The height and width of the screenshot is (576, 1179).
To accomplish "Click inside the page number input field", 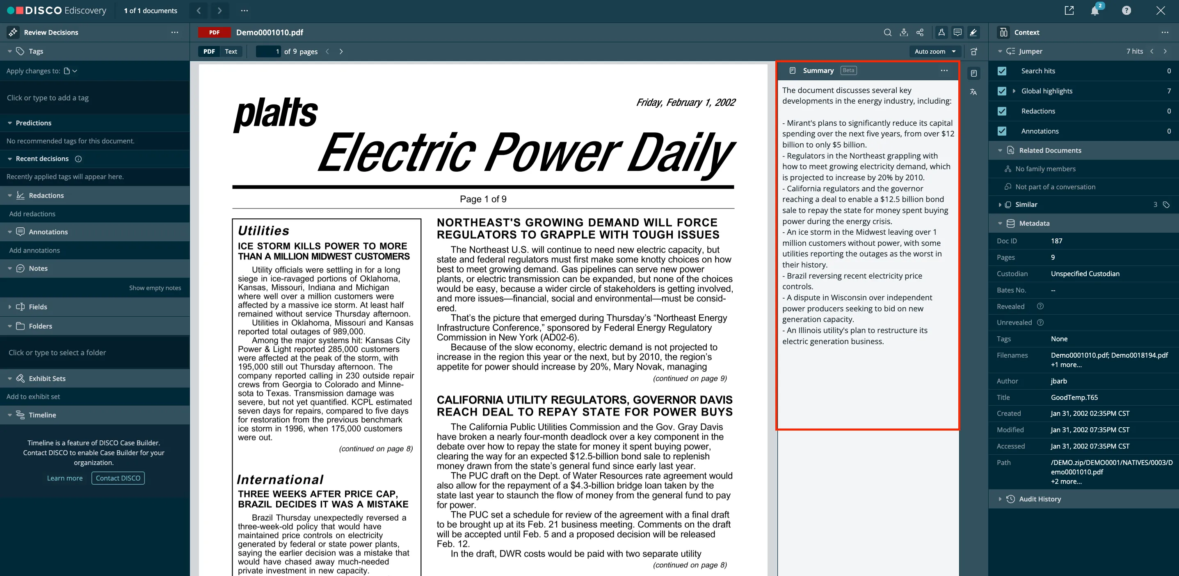I will click(x=268, y=51).
